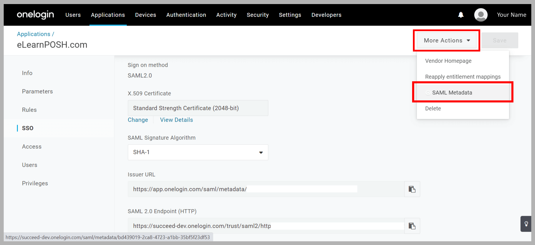Copy the Issuer URL to clipboard
This screenshot has width=535, height=245.
coord(412,189)
